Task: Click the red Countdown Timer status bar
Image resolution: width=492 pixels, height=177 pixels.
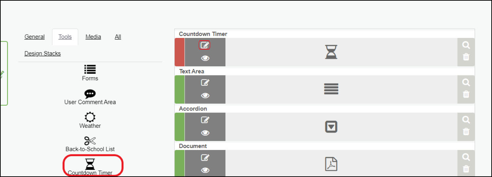Action: tap(179, 52)
